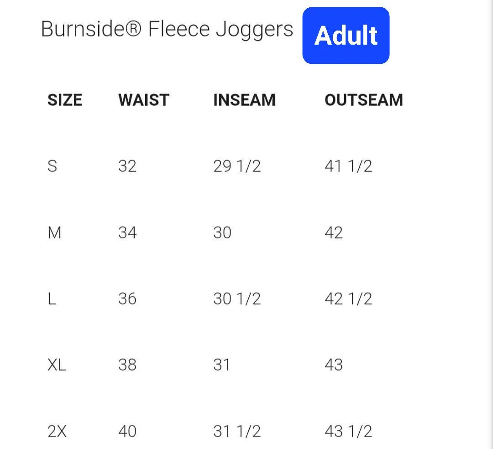Click waist value 32 for small

(127, 166)
